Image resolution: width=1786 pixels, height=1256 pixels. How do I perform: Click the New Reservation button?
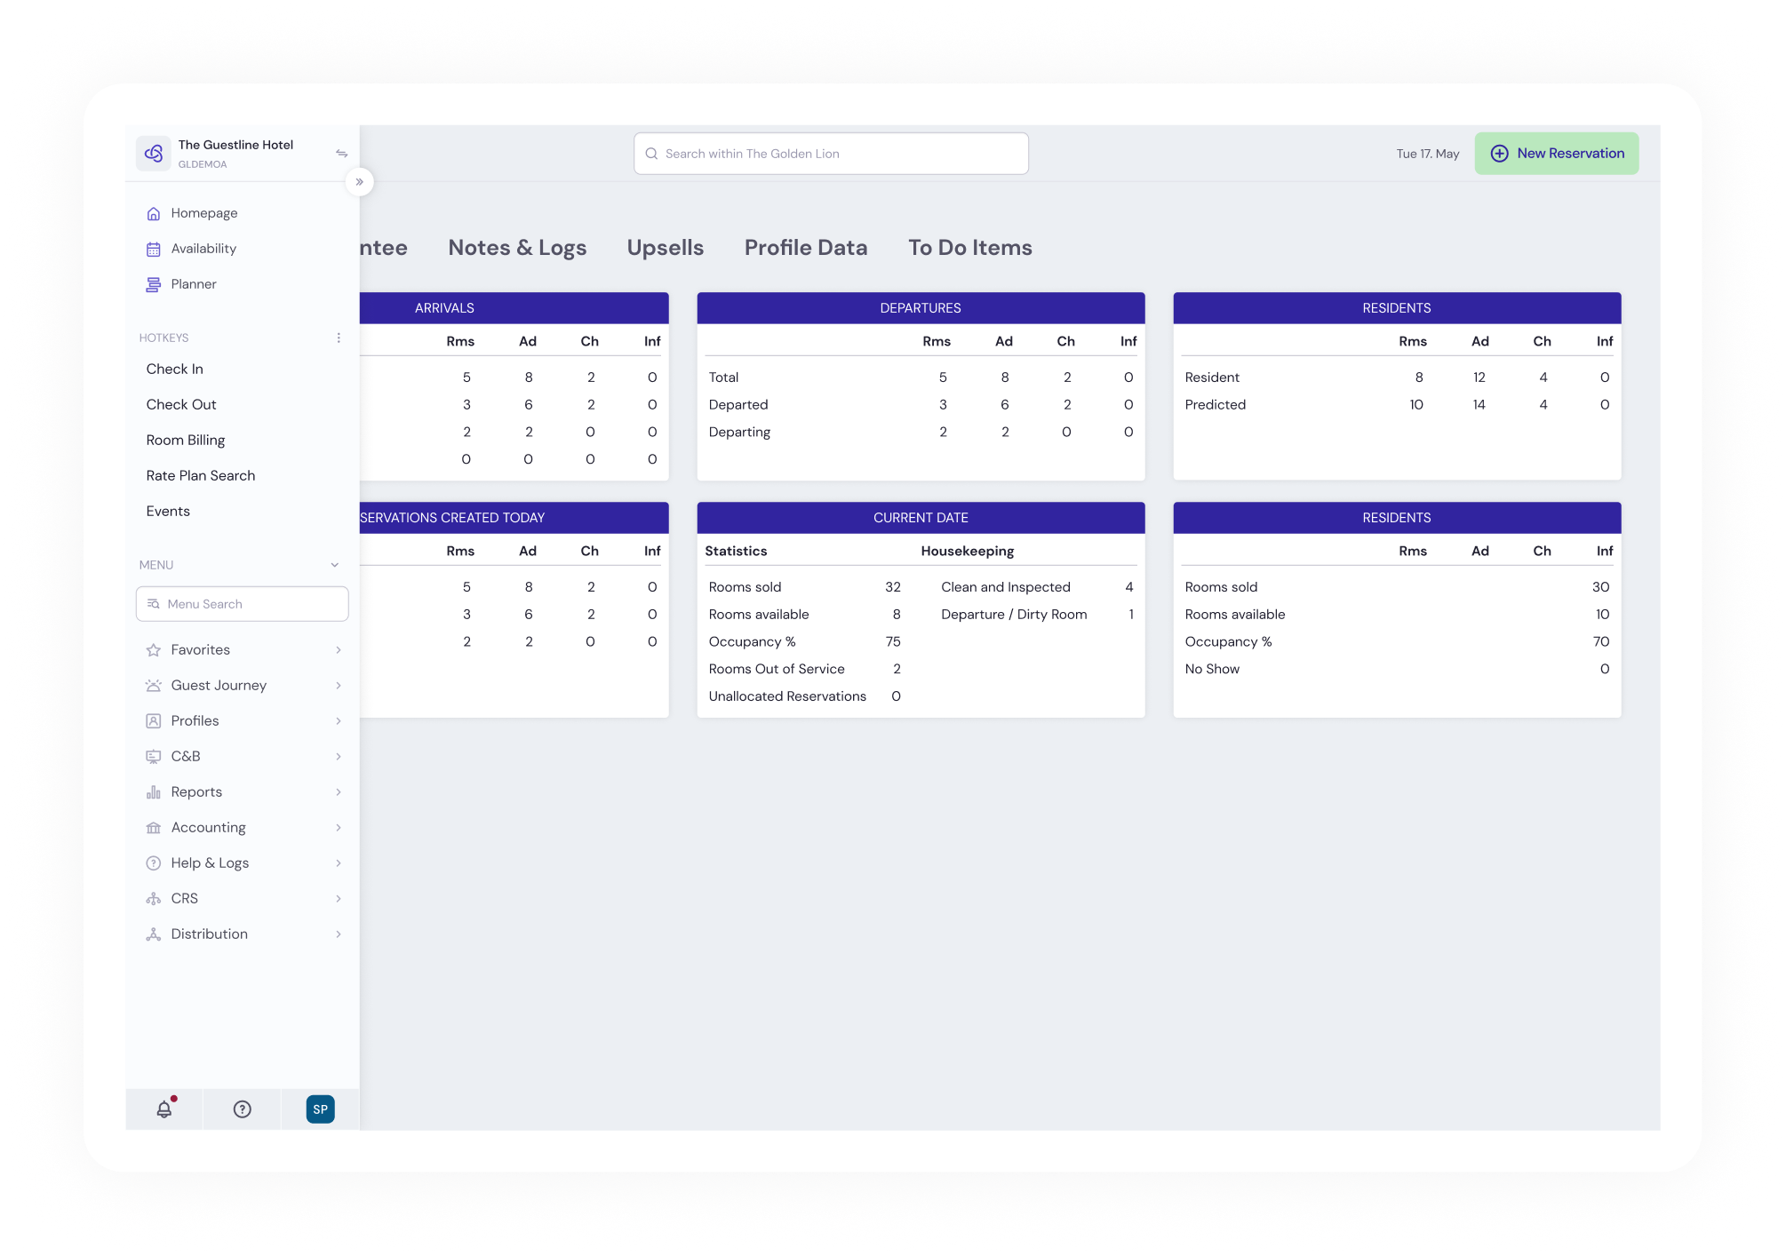(1557, 154)
